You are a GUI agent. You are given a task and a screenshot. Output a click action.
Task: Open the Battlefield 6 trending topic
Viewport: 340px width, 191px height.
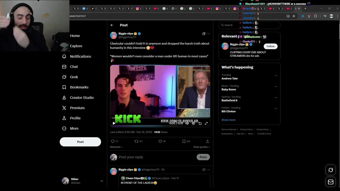(229, 101)
